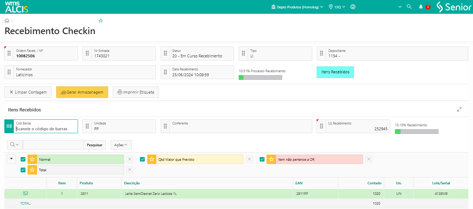473x209 pixels.
Task: Click star icon of Total filter
Action: coord(32,170)
